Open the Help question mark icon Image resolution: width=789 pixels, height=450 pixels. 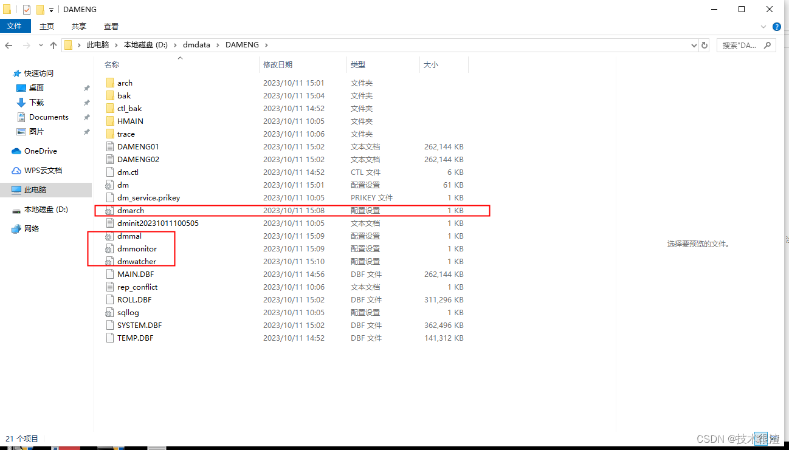[777, 27]
